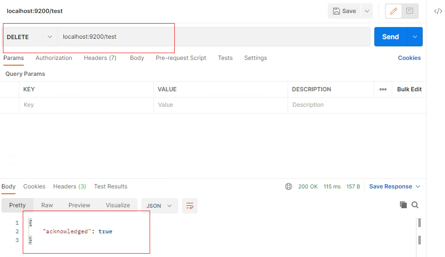This screenshot has width=445, height=257.
Task: Click the Query Params heading
Action: coord(25,74)
